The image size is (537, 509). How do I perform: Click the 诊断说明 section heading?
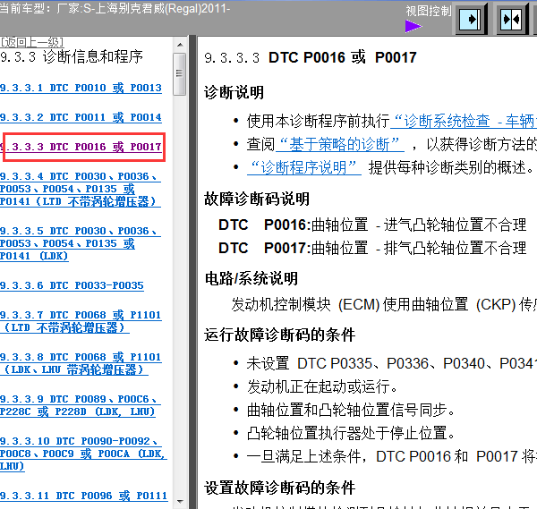[234, 93]
